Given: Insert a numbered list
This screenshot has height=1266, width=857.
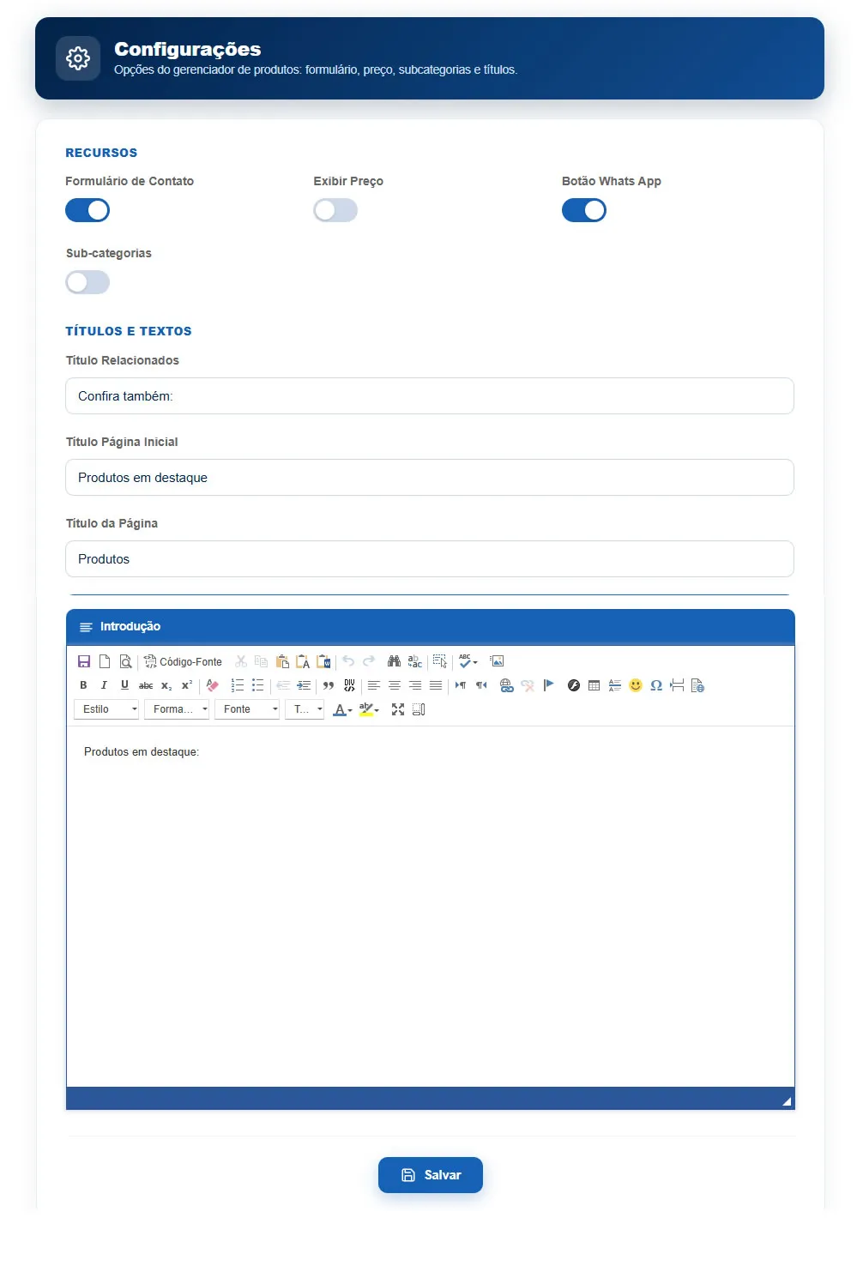Looking at the screenshot, I should point(238,685).
